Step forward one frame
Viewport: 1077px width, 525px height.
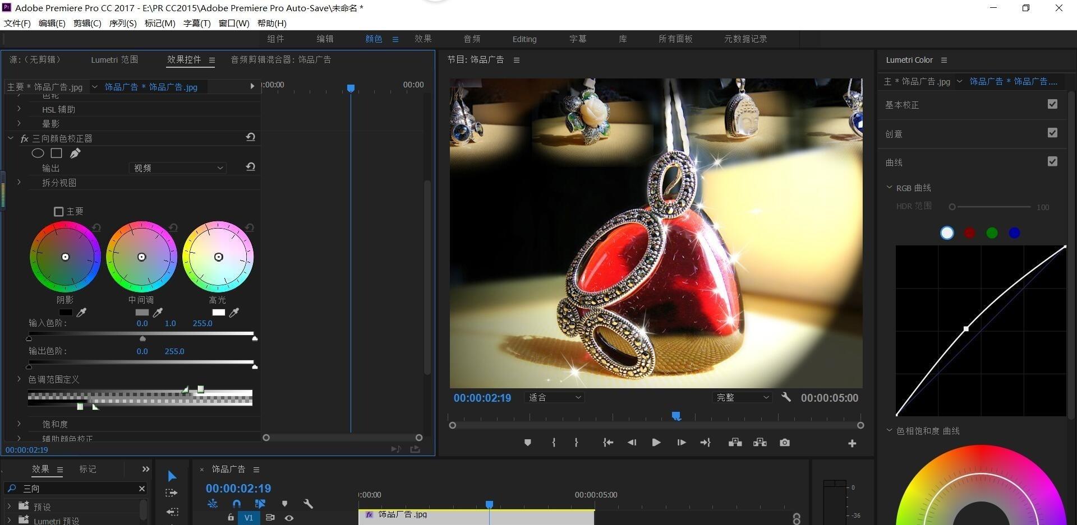682,443
